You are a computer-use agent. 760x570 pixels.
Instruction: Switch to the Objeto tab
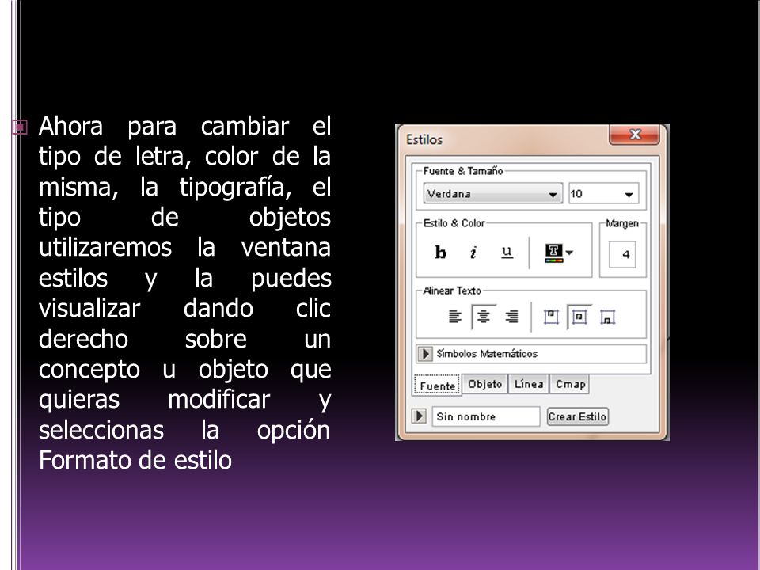[484, 384]
